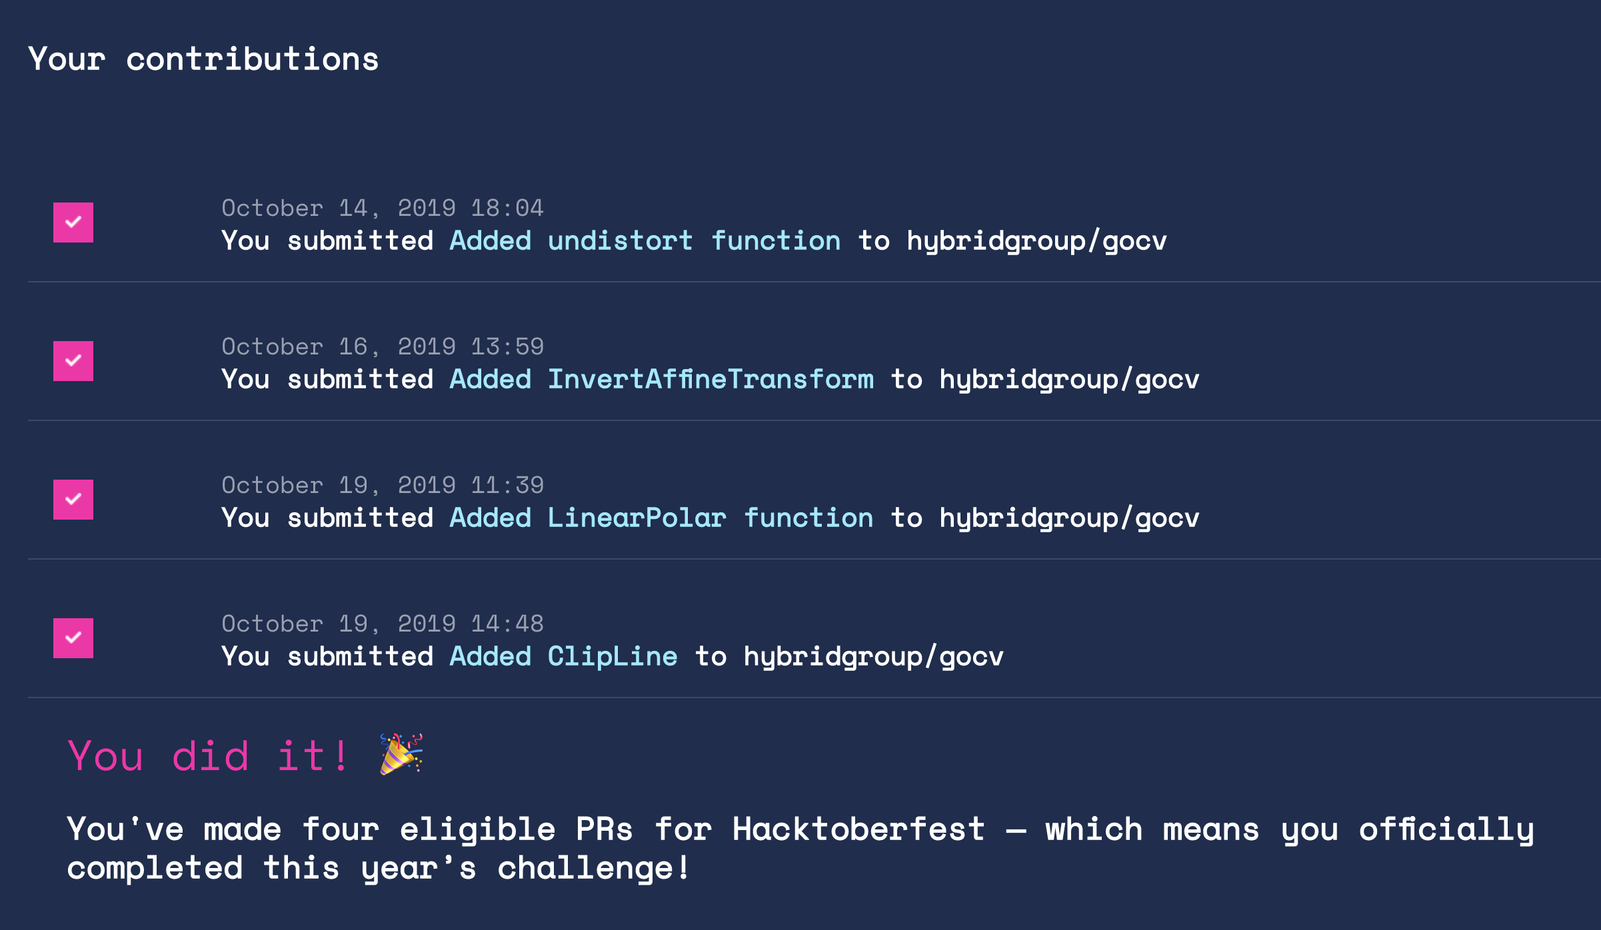1601x930 pixels.
Task: Click hybridgroup/gocv in the undistort row
Action: 1036,241
